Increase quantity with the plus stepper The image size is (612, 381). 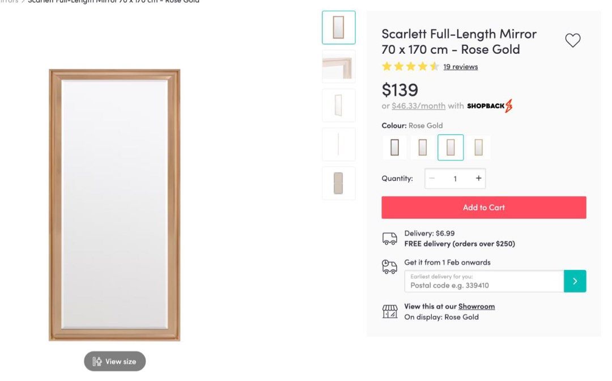point(478,179)
